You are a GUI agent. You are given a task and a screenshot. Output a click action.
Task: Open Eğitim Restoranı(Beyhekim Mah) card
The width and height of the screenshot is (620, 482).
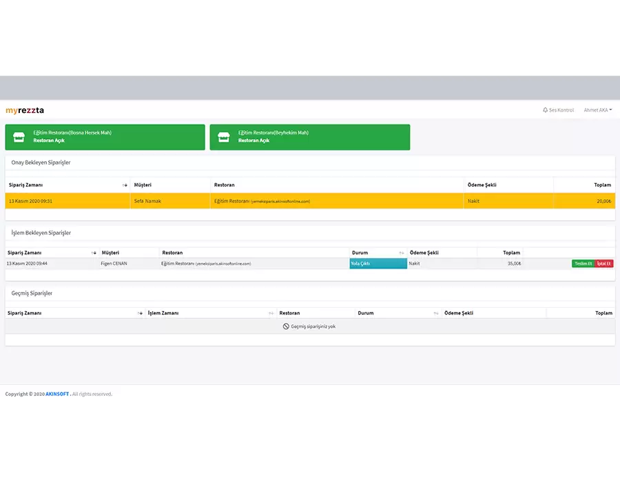point(310,137)
